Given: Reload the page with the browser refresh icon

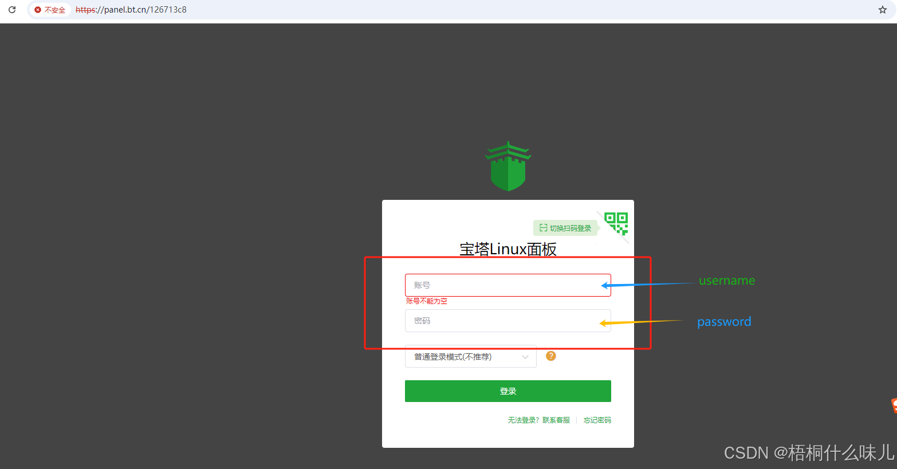Looking at the screenshot, I should click(x=12, y=10).
